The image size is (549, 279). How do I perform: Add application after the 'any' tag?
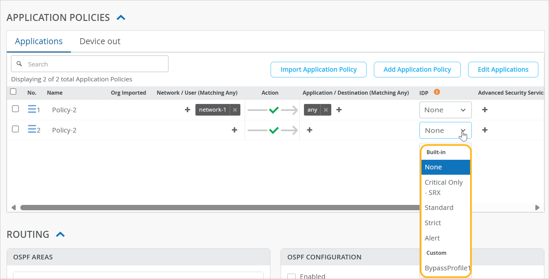point(339,110)
